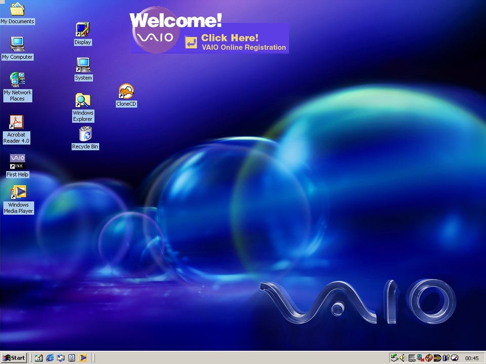Viewport: 486px width, 364px height.
Task: Click the yellow play-arrow Quick Launch icon
Action: [x=83, y=358]
